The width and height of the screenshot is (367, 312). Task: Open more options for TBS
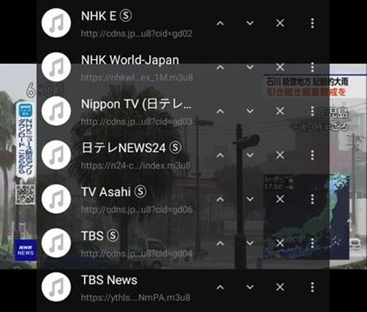click(312, 243)
